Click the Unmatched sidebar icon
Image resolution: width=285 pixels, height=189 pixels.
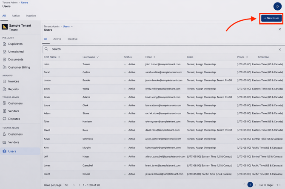[x=5, y=52]
